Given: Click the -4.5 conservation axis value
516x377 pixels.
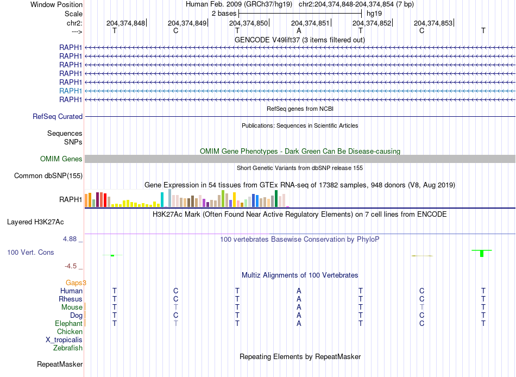Looking at the screenshot, I should point(71,266).
